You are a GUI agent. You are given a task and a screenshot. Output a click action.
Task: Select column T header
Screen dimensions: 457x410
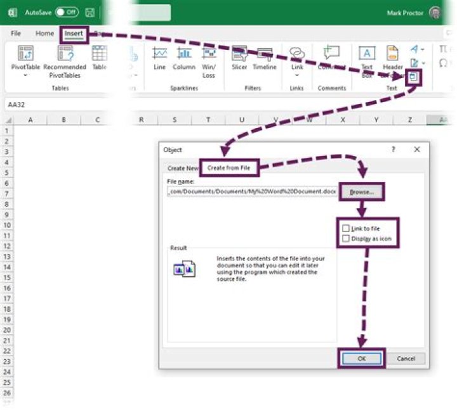click(x=208, y=120)
